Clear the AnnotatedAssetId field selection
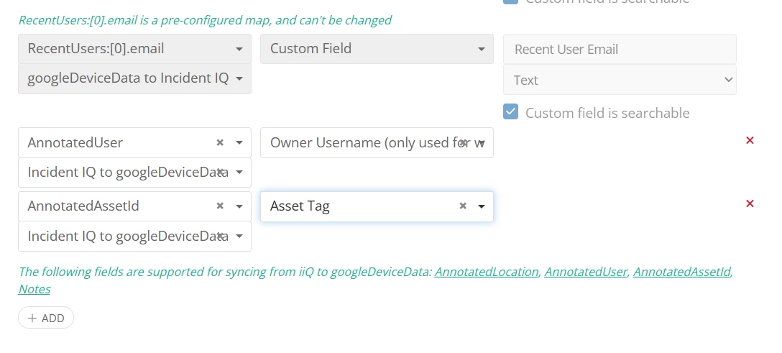This screenshot has height=353, width=782. (x=220, y=206)
